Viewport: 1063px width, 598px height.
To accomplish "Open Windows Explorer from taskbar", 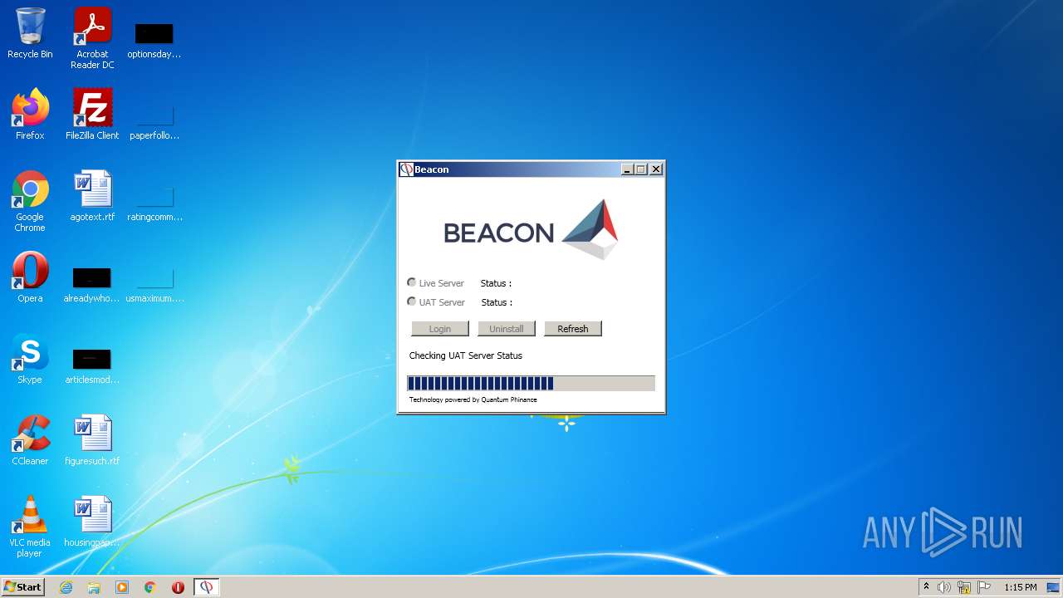I will (94, 587).
